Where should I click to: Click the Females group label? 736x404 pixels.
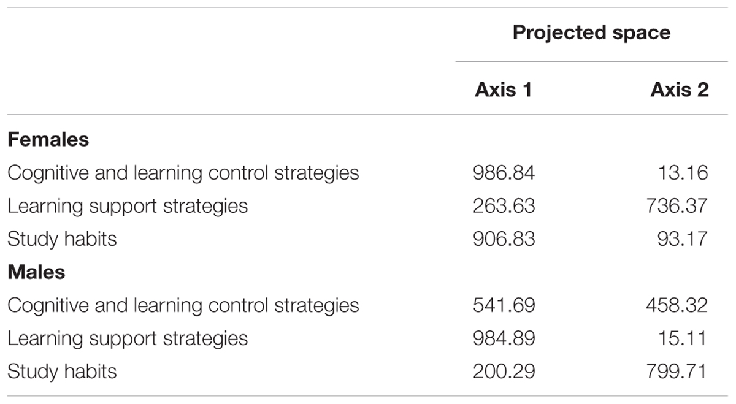coord(48,139)
